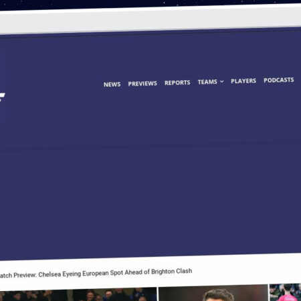Open the PLAYERS page
301x301 pixels.
click(x=243, y=81)
